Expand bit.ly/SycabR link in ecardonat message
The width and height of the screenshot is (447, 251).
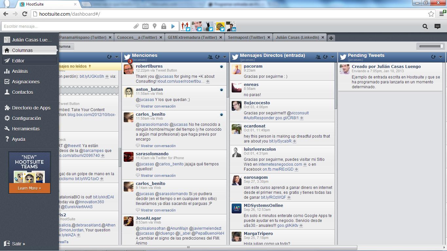click(294, 142)
